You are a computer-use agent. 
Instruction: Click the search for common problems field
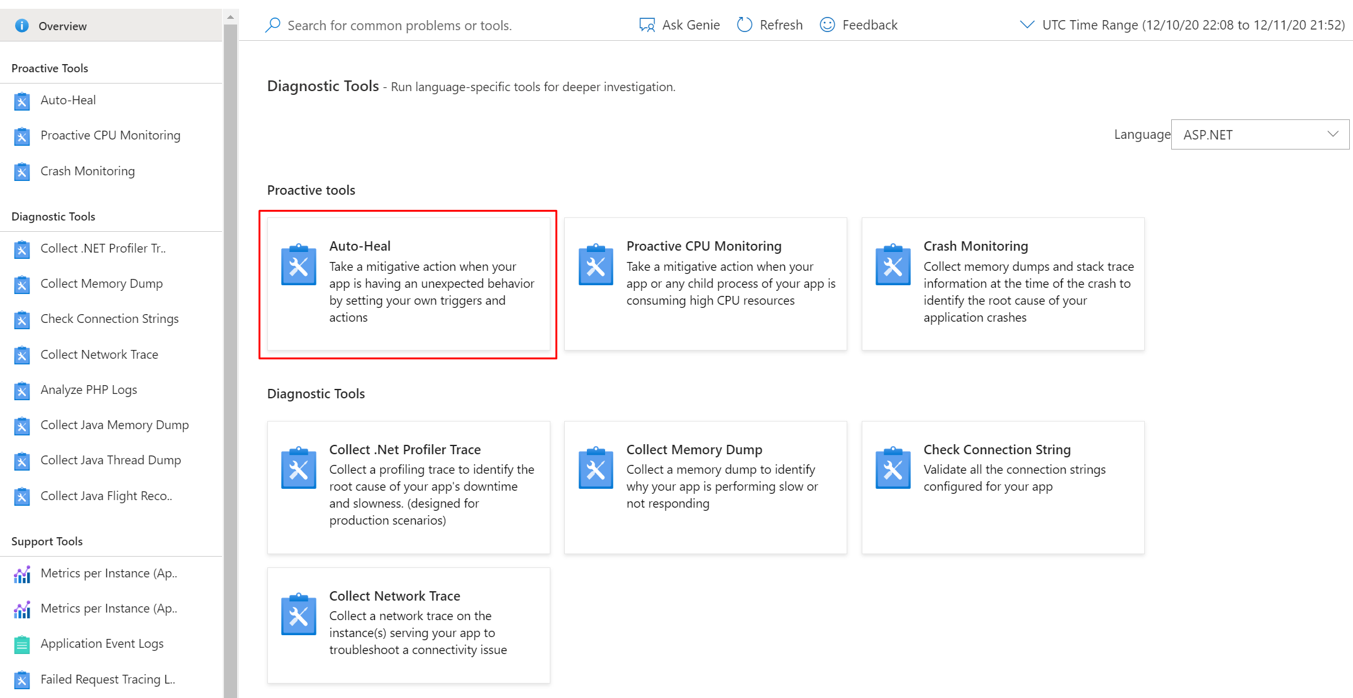400,26
